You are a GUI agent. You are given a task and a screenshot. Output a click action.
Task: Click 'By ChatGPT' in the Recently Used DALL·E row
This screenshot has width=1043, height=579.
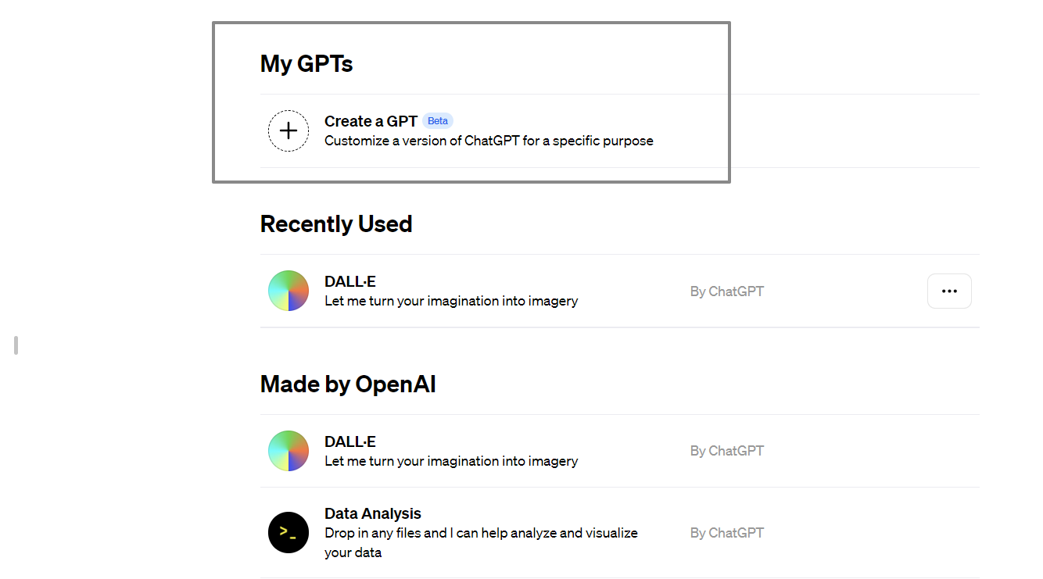(x=727, y=291)
